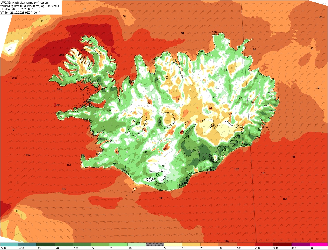
Task: Click the flux value '42' on the map
Action: [312, 48]
